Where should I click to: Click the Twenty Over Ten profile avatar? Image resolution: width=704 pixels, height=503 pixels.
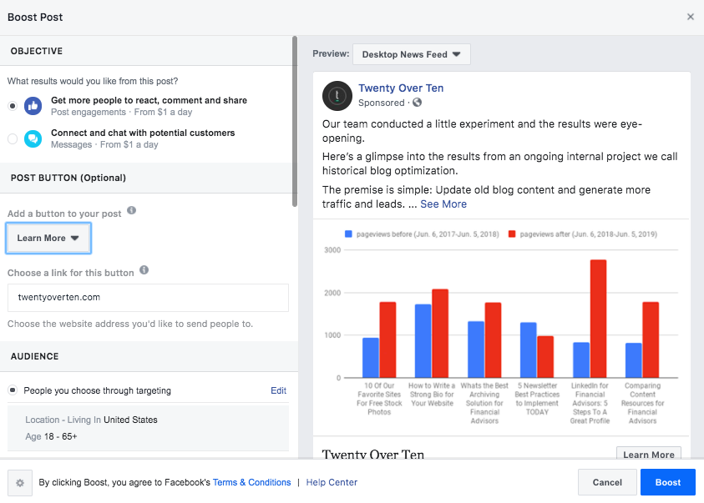click(337, 97)
